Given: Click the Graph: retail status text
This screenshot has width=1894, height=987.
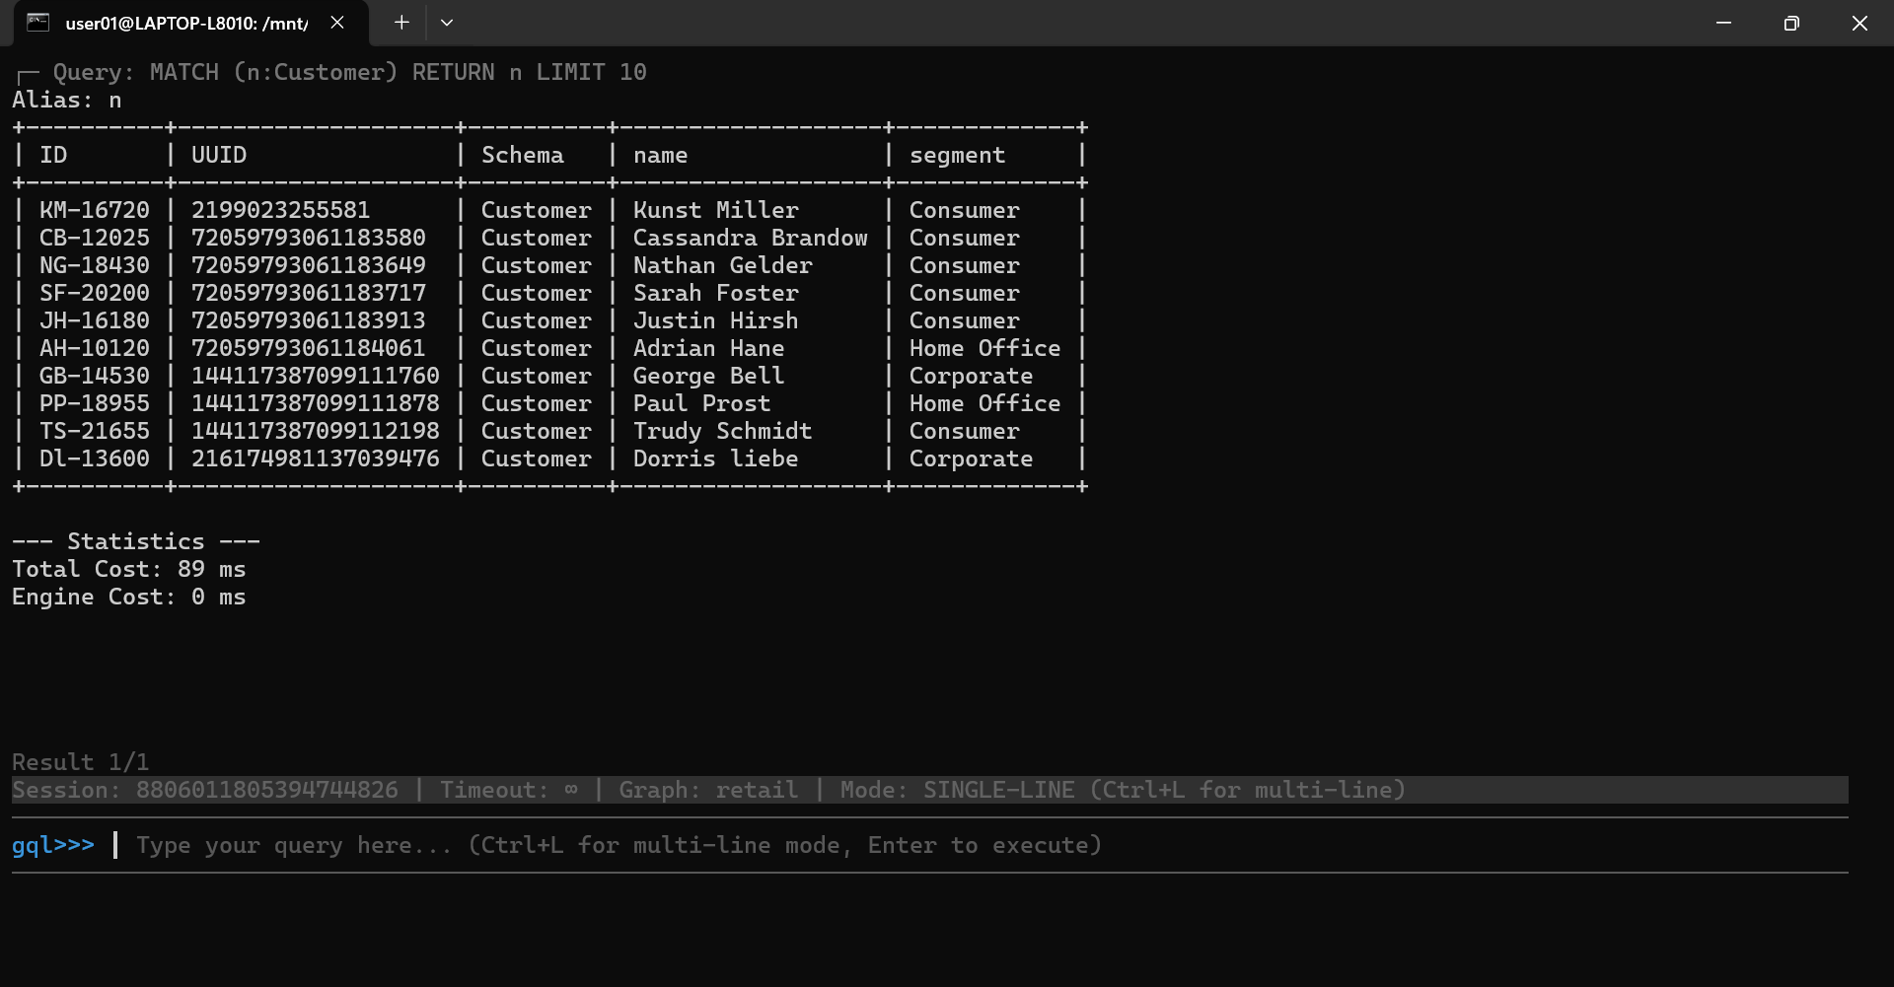Looking at the screenshot, I should click(708, 790).
